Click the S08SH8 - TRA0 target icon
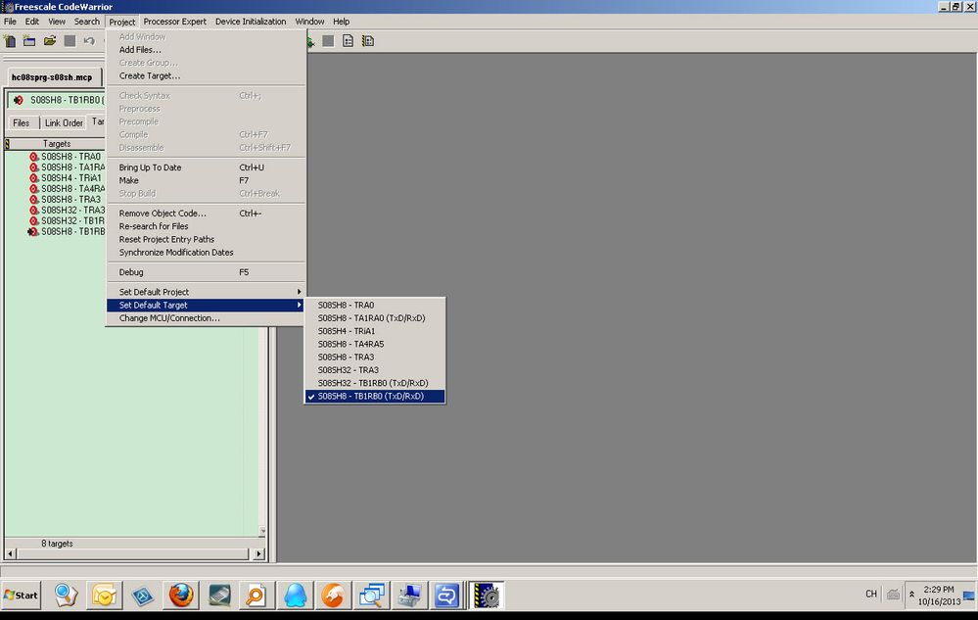 [x=33, y=157]
